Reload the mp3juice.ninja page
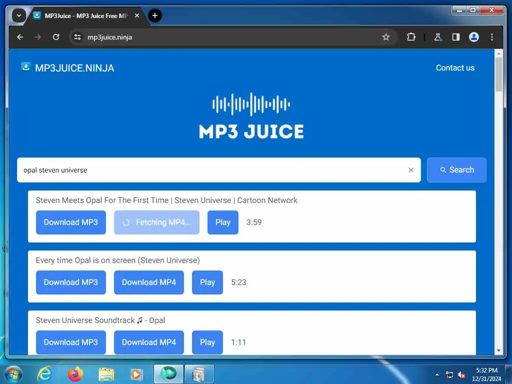 pyautogui.click(x=56, y=37)
